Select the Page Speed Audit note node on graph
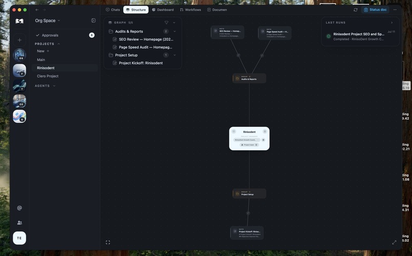412x256 pixels. pyautogui.click(x=275, y=33)
